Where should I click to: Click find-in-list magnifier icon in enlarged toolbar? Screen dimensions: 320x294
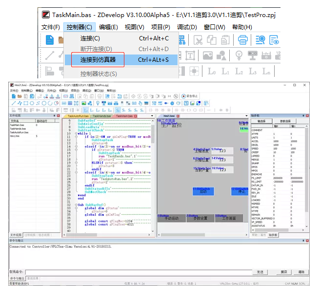[x=260, y=40]
